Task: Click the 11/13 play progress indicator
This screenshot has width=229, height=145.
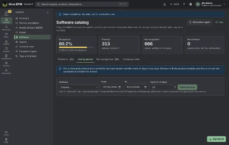Action: 174,4
